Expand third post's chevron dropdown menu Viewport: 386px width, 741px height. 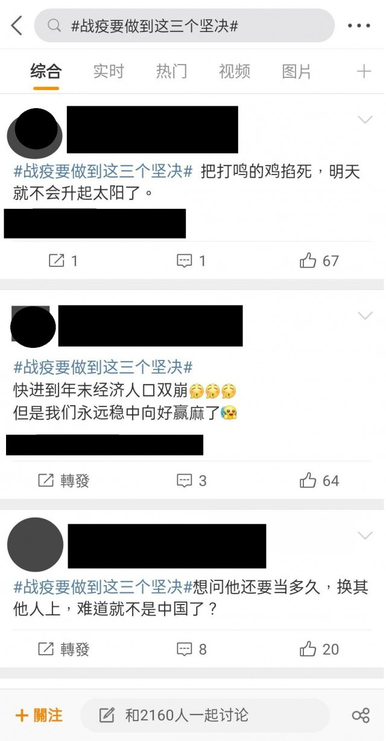click(x=365, y=535)
